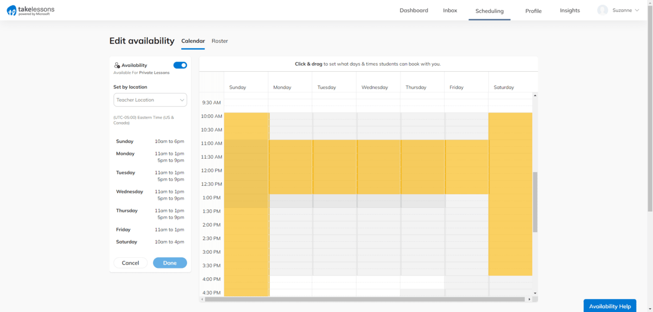Click the availability icon beside the Availability label
Screen dimensions: 653x312
pyautogui.click(x=117, y=65)
